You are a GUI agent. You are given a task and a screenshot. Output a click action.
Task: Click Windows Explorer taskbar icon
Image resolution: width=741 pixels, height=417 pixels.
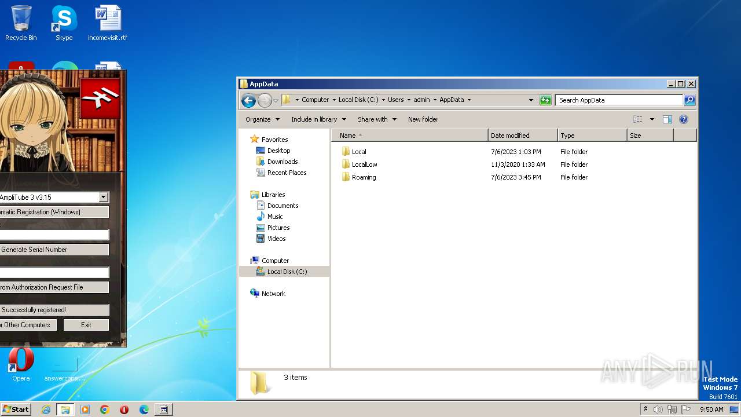(x=65, y=409)
